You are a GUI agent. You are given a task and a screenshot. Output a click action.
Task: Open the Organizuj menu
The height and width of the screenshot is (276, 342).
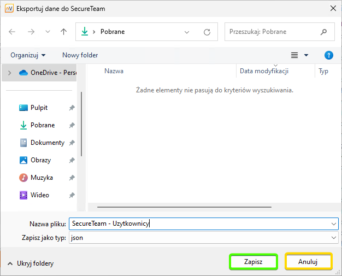pyautogui.click(x=28, y=55)
